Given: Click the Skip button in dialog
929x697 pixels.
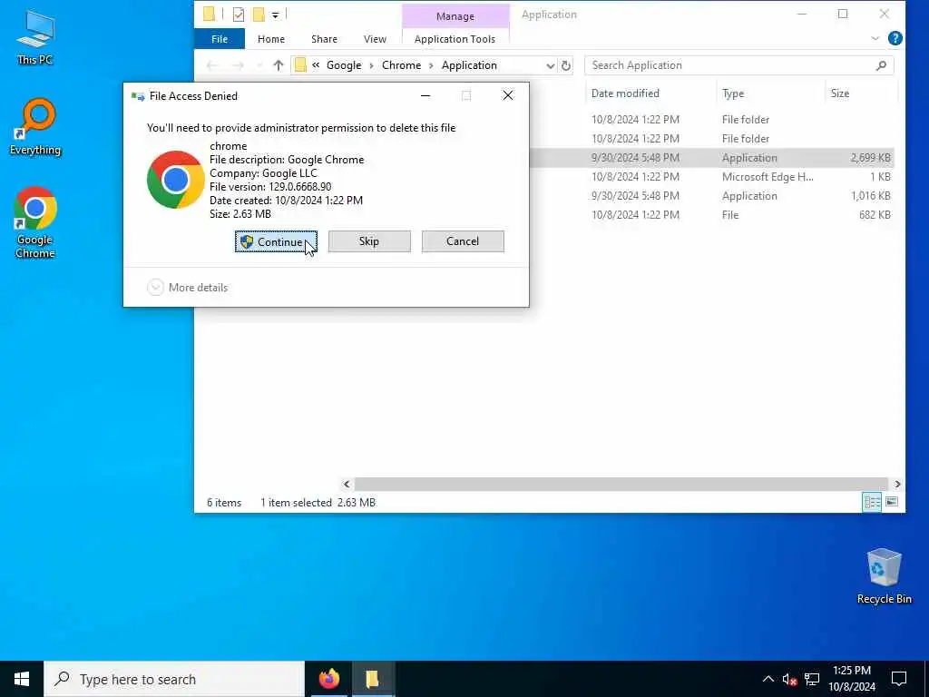Looking at the screenshot, I should tap(369, 241).
